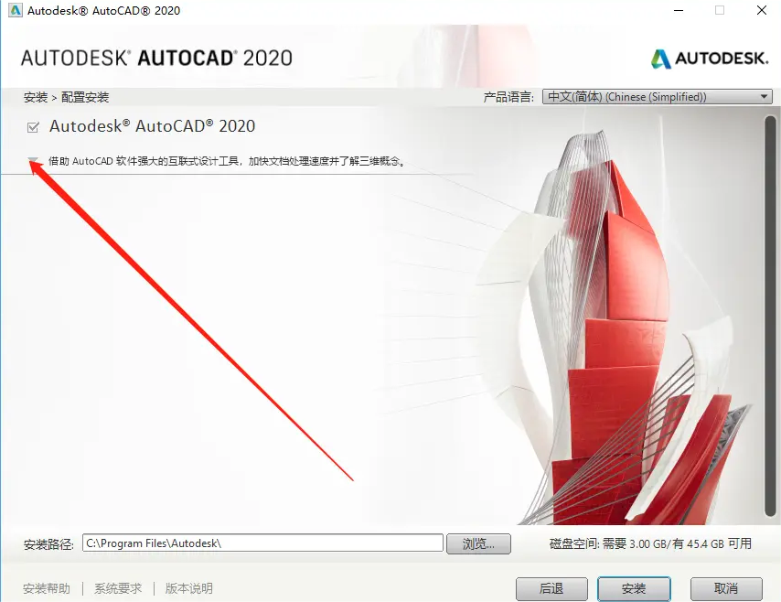Image resolution: width=781 pixels, height=602 pixels.
Task: Click the disk space 磁盘空间 info text
Action: click(650, 543)
